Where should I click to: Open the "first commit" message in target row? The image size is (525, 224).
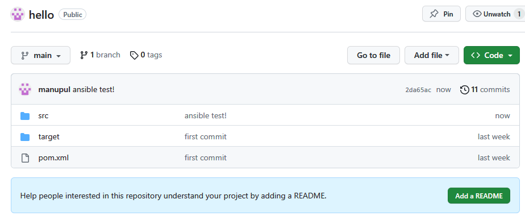(206, 136)
